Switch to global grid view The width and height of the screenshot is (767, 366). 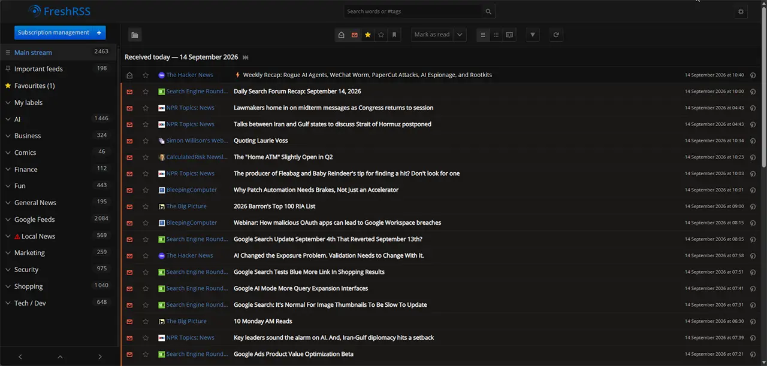[496, 35]
